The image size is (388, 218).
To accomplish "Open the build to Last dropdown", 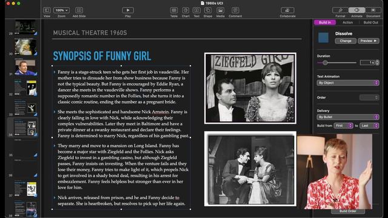I will pos(369,125).
